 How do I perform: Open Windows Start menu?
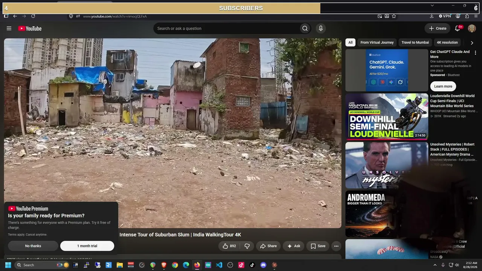click(8, 265)
